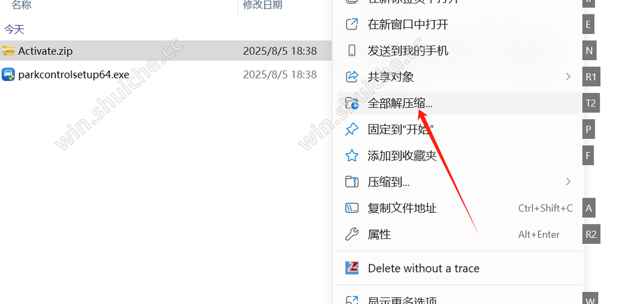This screenshot has width=636, height=304.
Task: Click the extract all folder icon
Action: 352,103
